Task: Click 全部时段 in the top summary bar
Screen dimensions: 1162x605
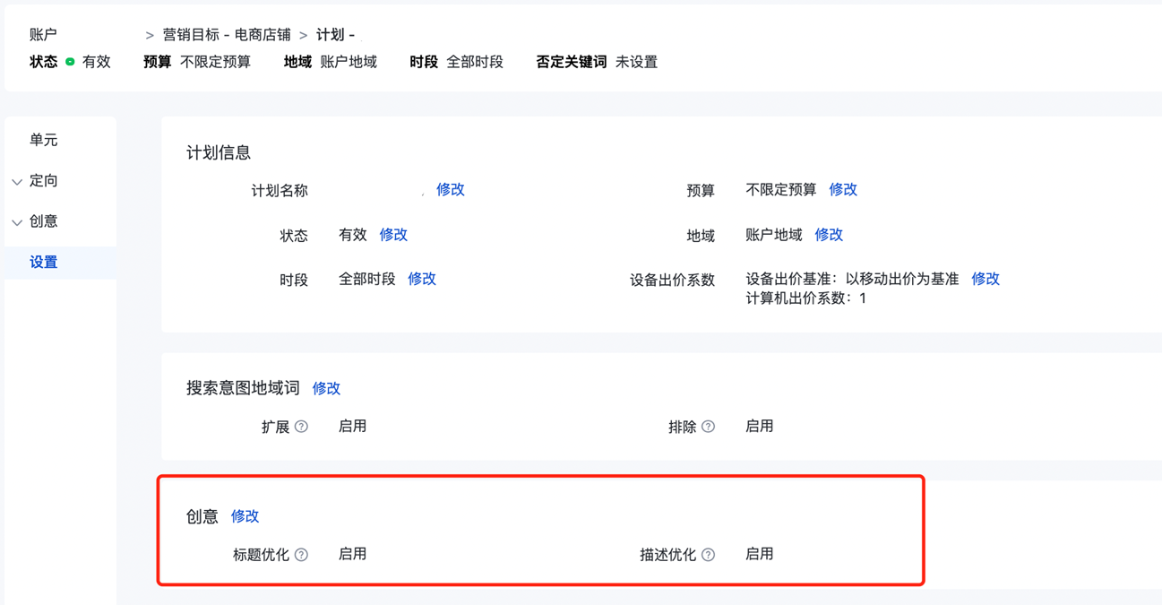Action: pos(475,62)
